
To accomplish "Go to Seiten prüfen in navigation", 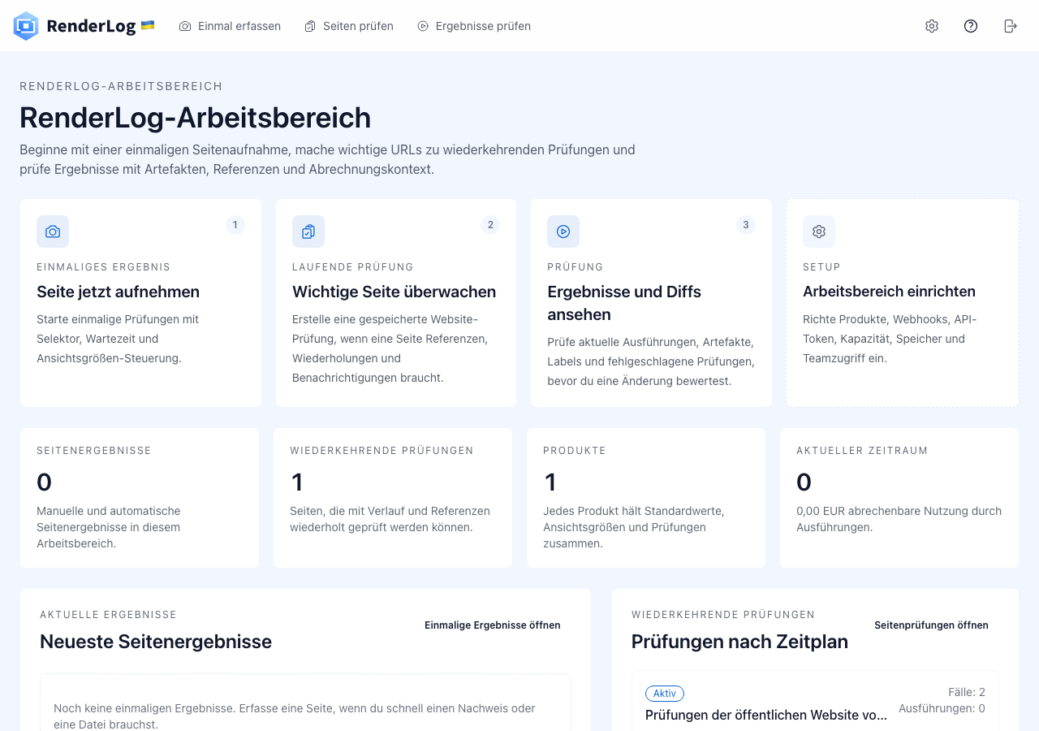I will 349,26.
